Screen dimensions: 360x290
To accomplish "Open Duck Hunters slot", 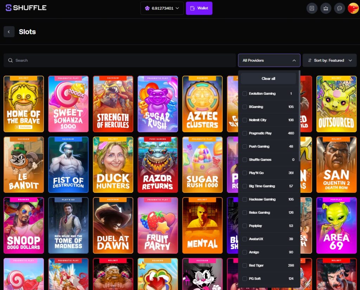I will coord(113,165).
